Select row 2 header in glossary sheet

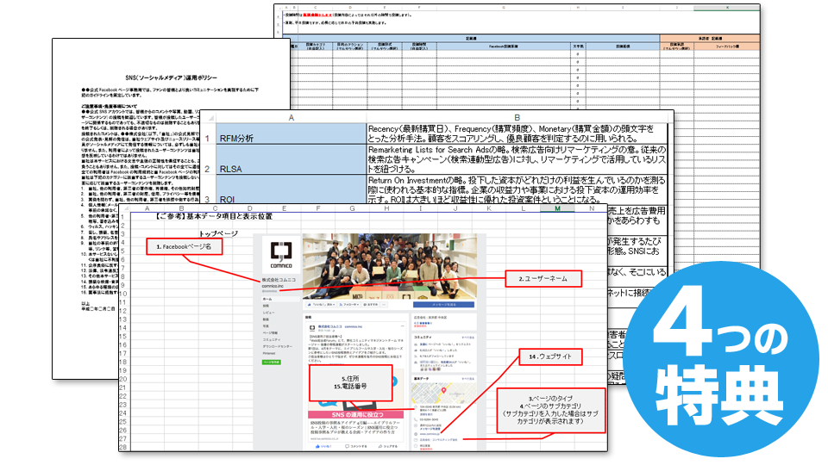[208, 160]
